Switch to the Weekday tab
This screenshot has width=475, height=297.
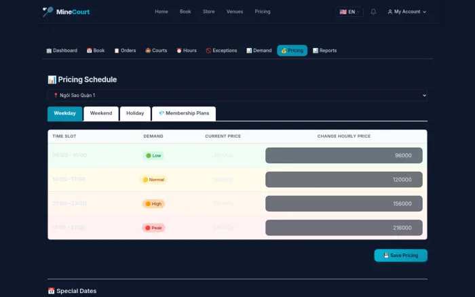[65, 113]
